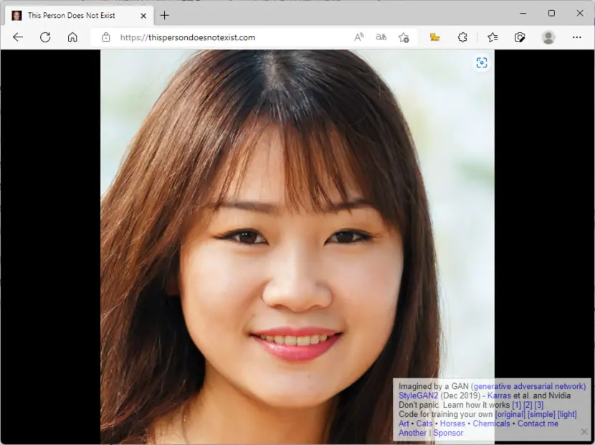Open the translate page icon

click(381, 37)
